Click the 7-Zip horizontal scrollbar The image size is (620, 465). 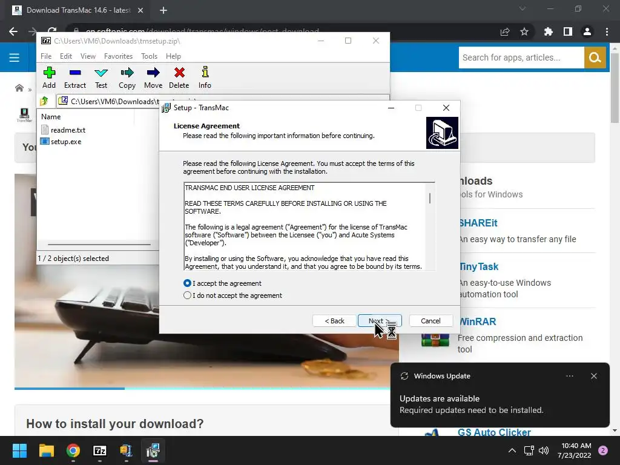point(99,245)
